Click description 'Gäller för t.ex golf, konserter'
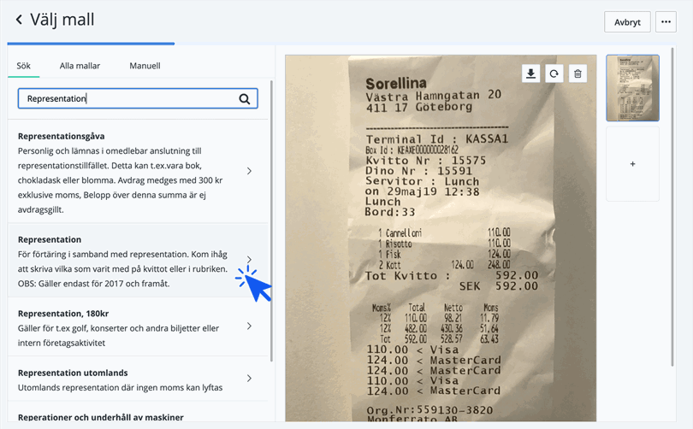The width and height of the screenshot is (693, 429). click(118, 336)
